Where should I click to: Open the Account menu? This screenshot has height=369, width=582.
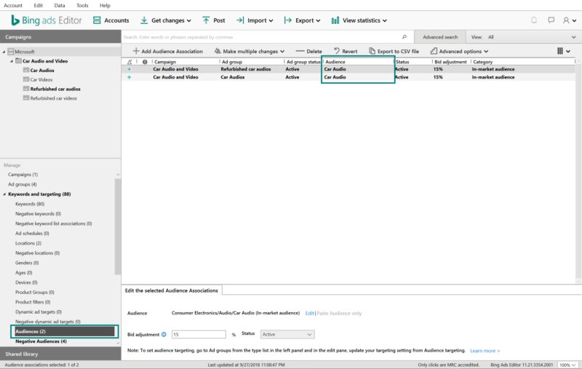tap(13, 5)
